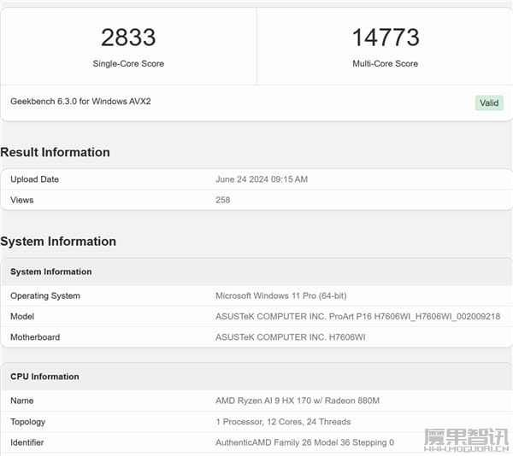Click the Identifier label

click(27, 442)
